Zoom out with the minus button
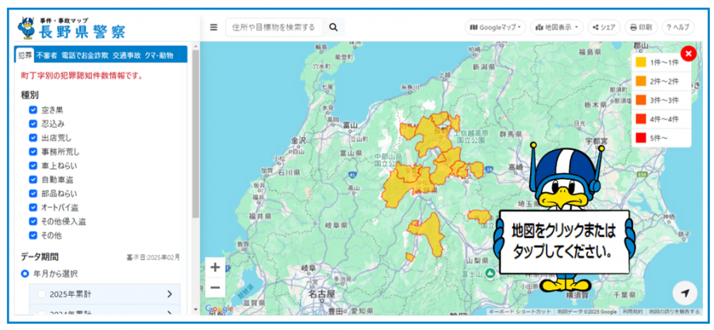 tap(215, 288)
